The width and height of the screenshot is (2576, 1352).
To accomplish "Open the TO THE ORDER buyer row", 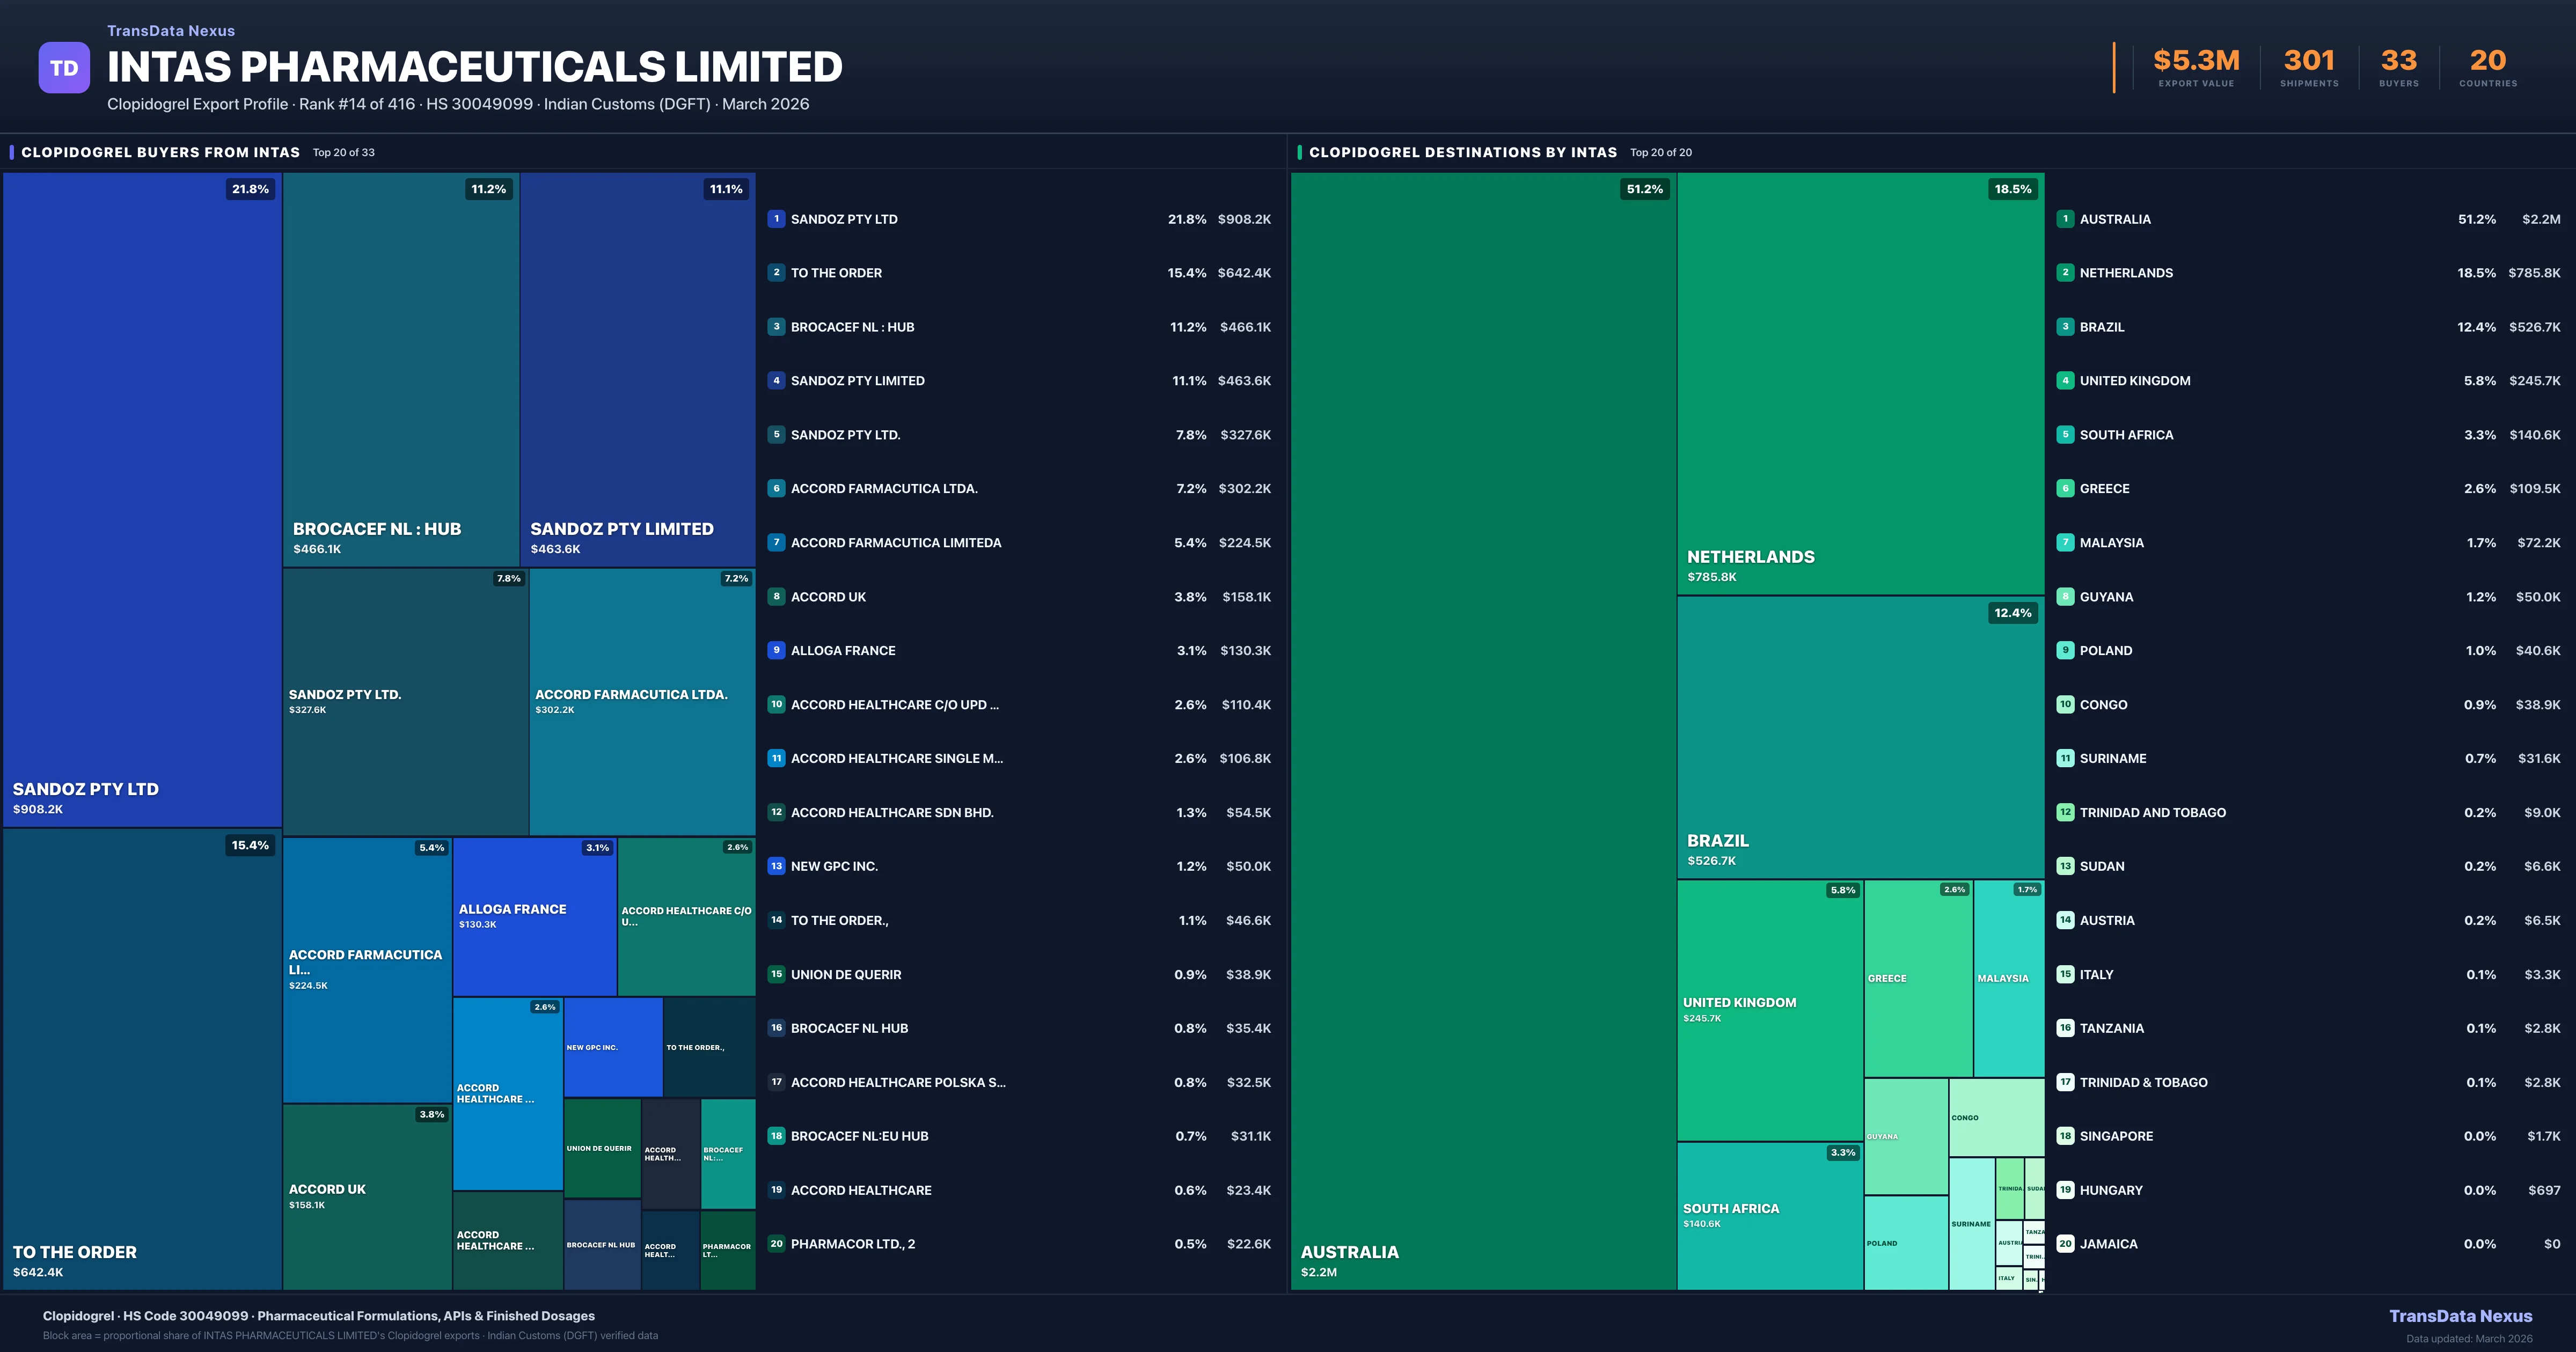I will pyautogui.click(x=1018, y=273).
